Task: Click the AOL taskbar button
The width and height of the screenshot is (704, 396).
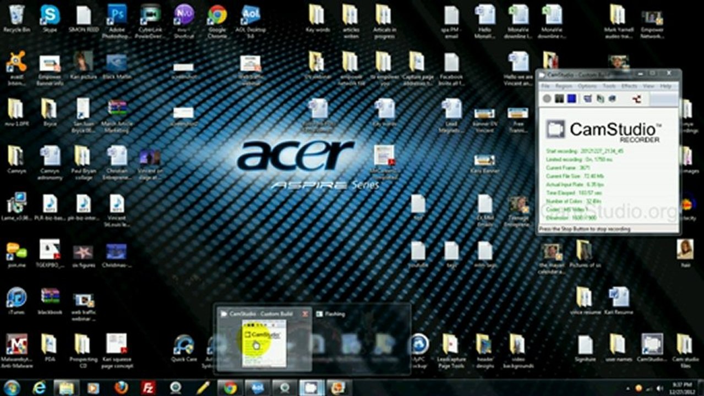Action: (x=257, y=388)
